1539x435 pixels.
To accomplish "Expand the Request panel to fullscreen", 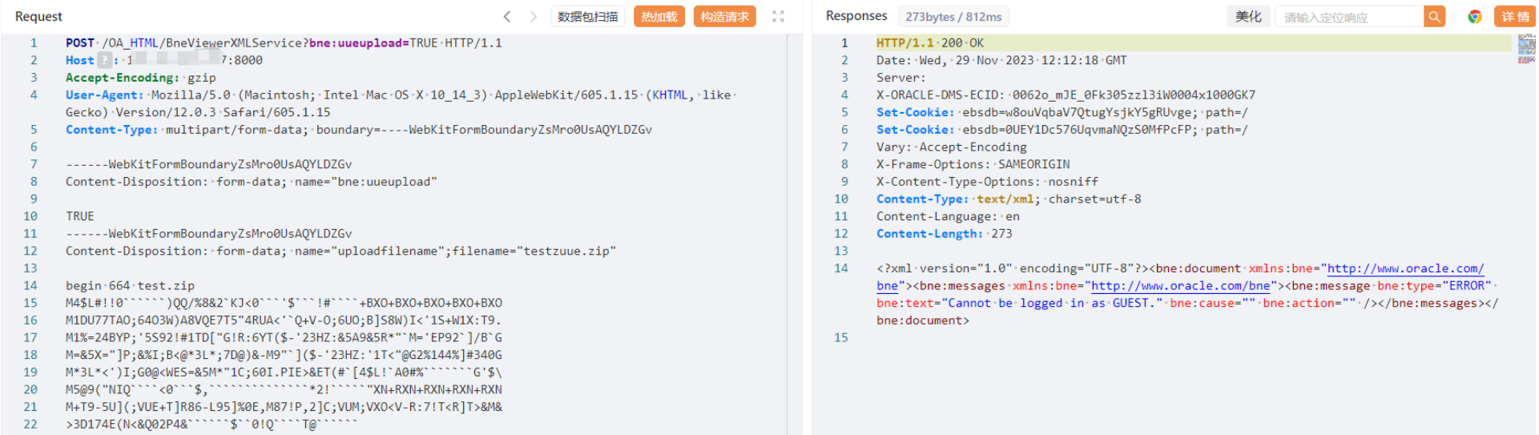I will [778, 17].
